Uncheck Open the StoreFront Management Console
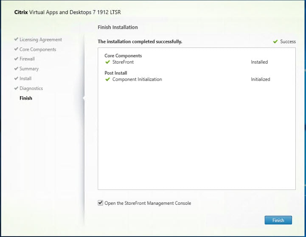Image resolution: width=306 pixels, height=237 pixels. (101, 203)
